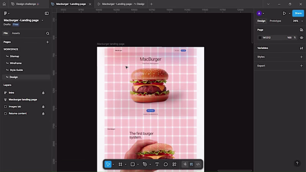This screenshot has height=172, width=306.
Task: Select the Pen tool
Action: pos(145,164)
